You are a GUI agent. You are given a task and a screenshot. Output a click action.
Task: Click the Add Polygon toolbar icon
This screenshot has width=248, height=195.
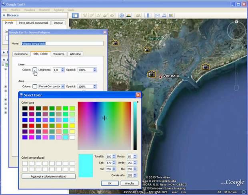tap(92, 16)
